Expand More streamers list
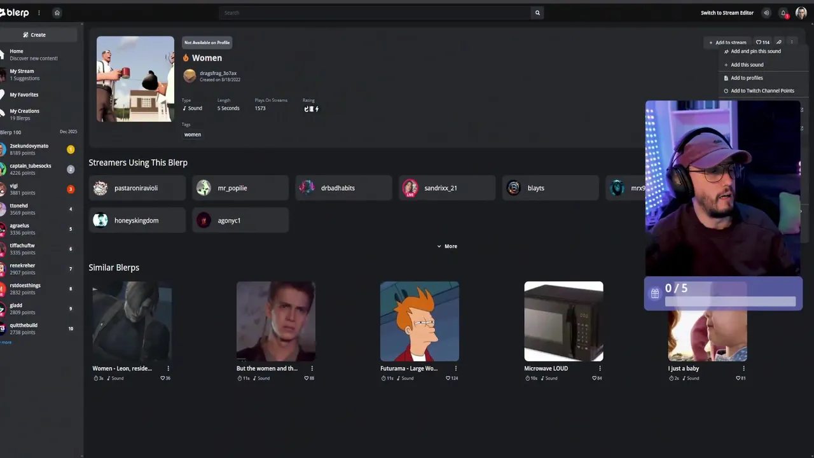The height and width of the screenshot is (458, 814). click(447, 246)
